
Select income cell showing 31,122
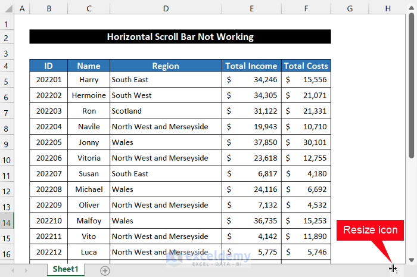(251, 111)
